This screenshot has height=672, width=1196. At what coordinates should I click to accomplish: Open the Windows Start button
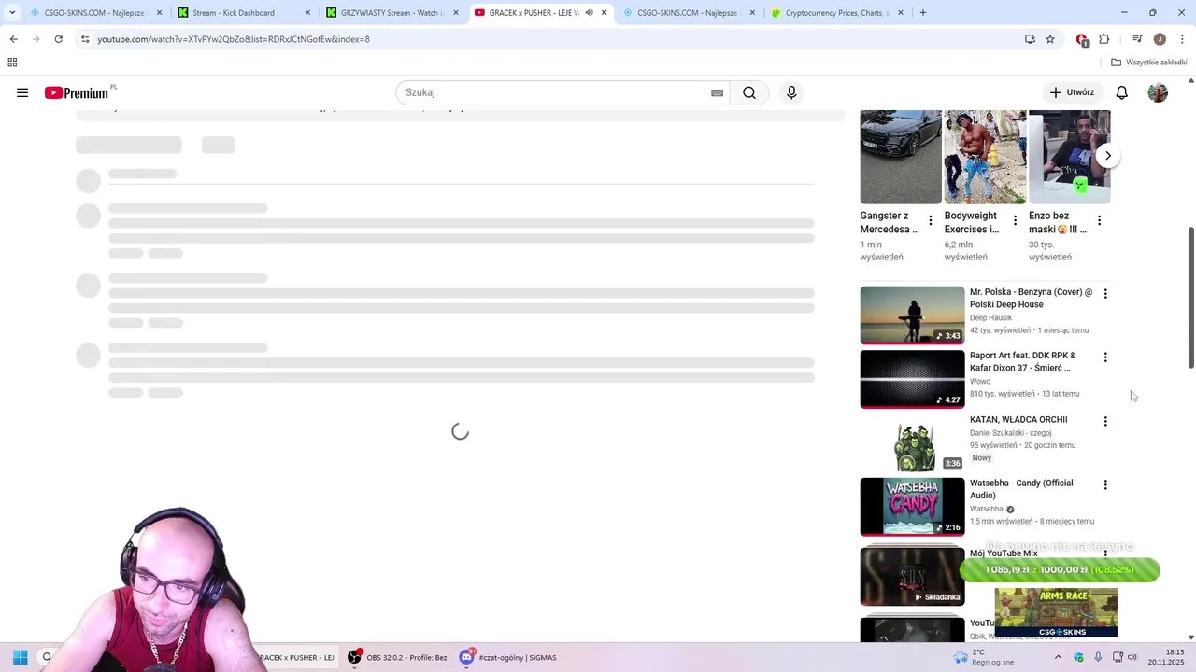point(20,657)
